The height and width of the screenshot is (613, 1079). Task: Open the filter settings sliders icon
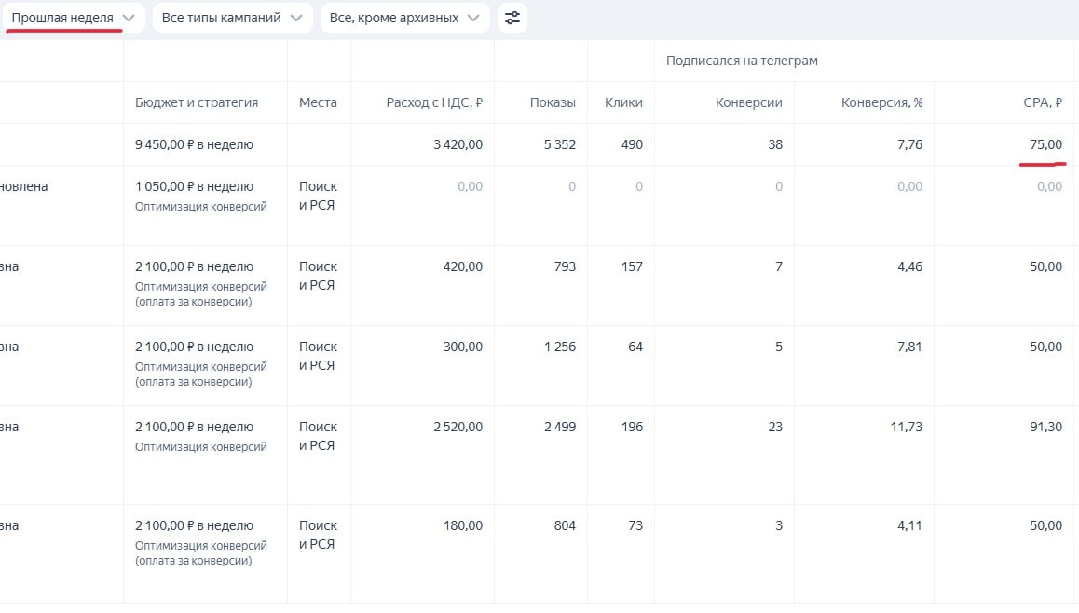click(512, 18)
